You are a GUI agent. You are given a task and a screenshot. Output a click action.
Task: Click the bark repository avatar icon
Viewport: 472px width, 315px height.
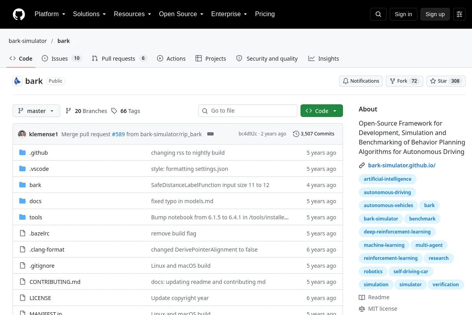coord(17,81)
